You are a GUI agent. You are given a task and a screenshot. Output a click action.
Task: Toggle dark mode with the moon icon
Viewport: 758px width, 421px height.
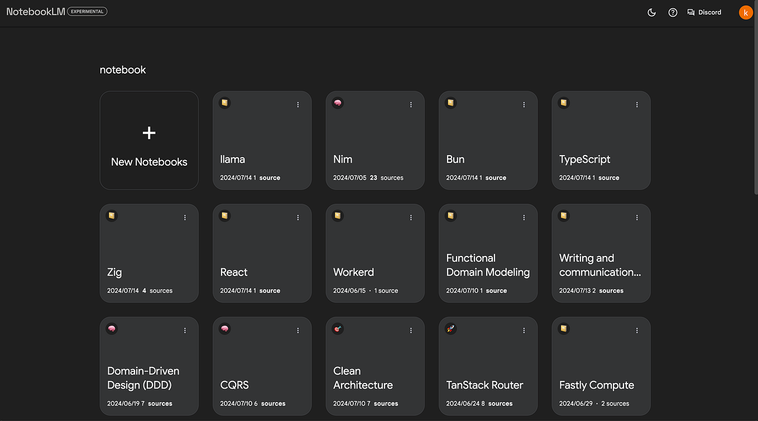pyautogui.click(x=651, y=12)
